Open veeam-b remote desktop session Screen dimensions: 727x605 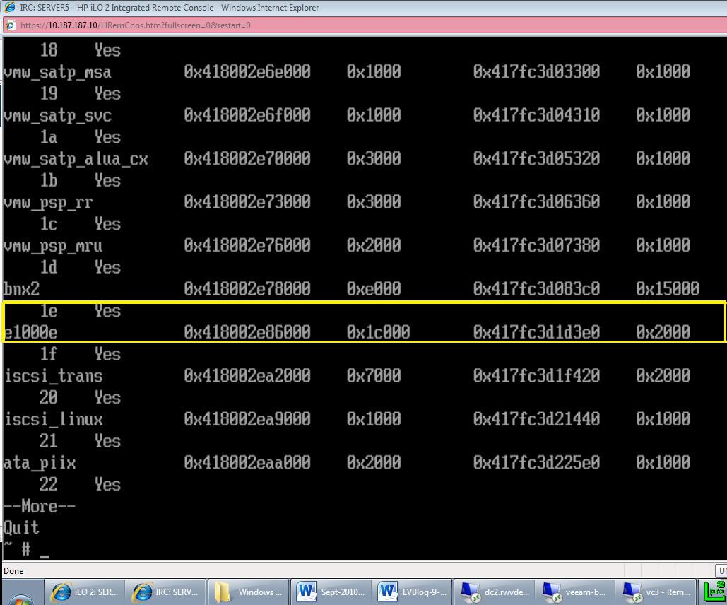tap(574, 592)
